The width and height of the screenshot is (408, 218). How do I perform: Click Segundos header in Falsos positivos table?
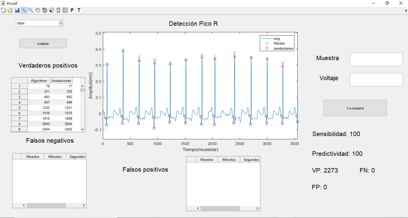tap(250, 159)
